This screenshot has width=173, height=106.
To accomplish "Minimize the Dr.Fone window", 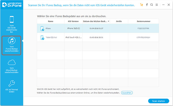I will (163, 5).
